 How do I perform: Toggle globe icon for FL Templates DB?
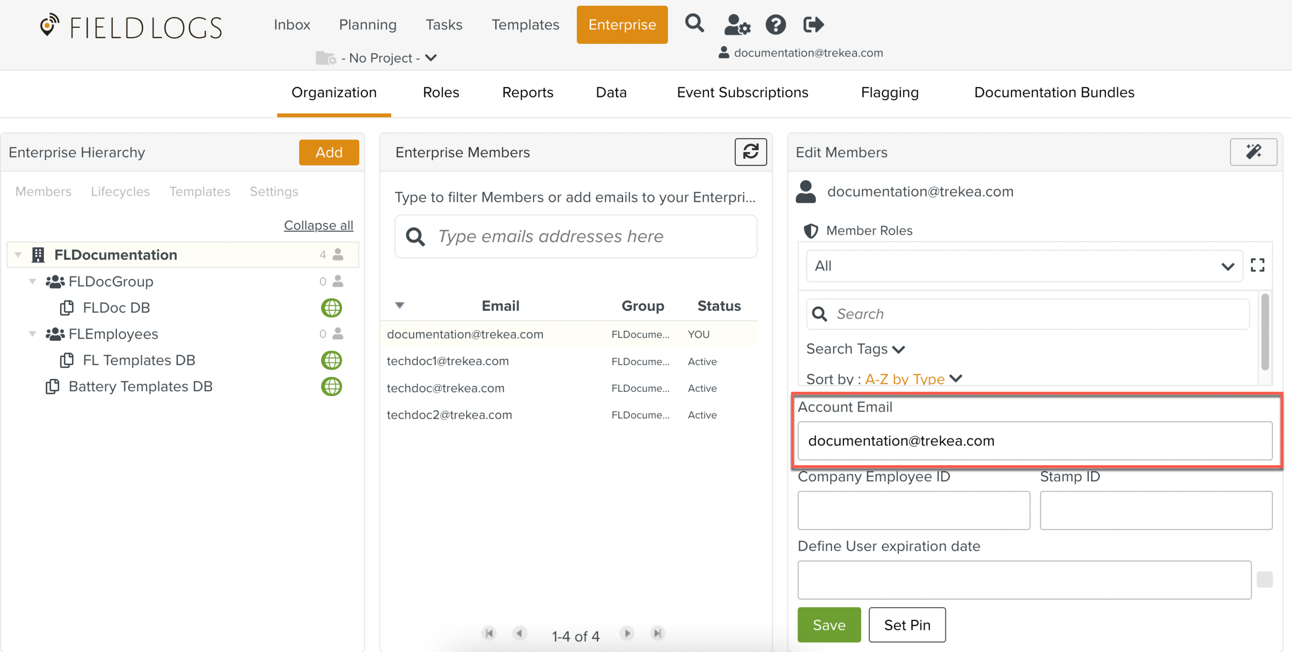click(x=331, y=360)
